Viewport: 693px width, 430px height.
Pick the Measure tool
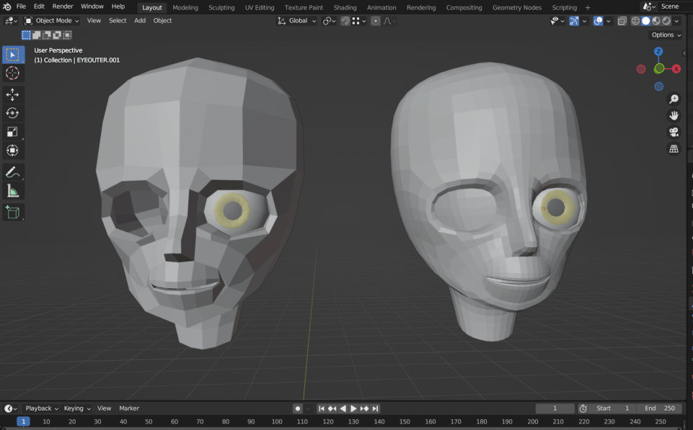point(12,191)
